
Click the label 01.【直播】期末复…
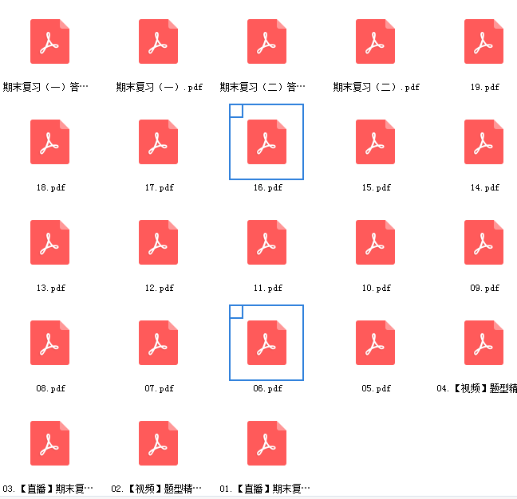[x=265, y=489]
